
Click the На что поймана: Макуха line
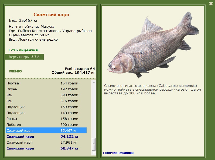pos(32,27)
